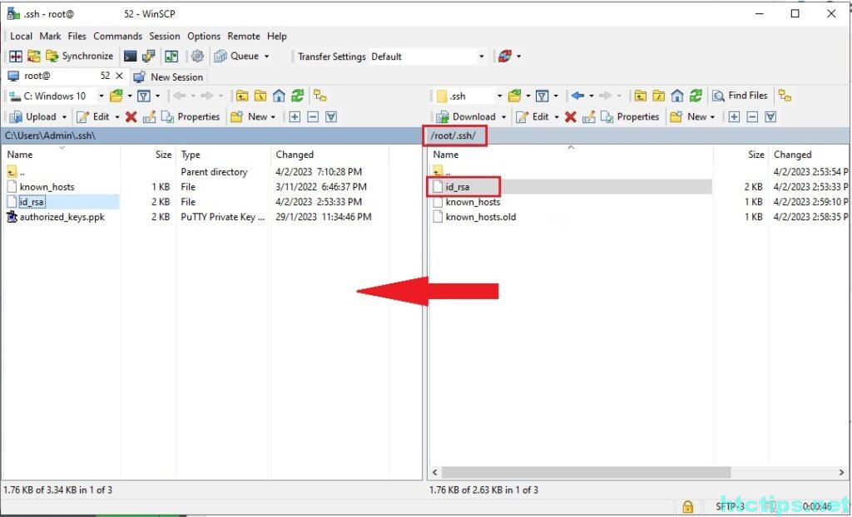
Task: Toggle the local directory tree icon
Action: tap(320, 96)
